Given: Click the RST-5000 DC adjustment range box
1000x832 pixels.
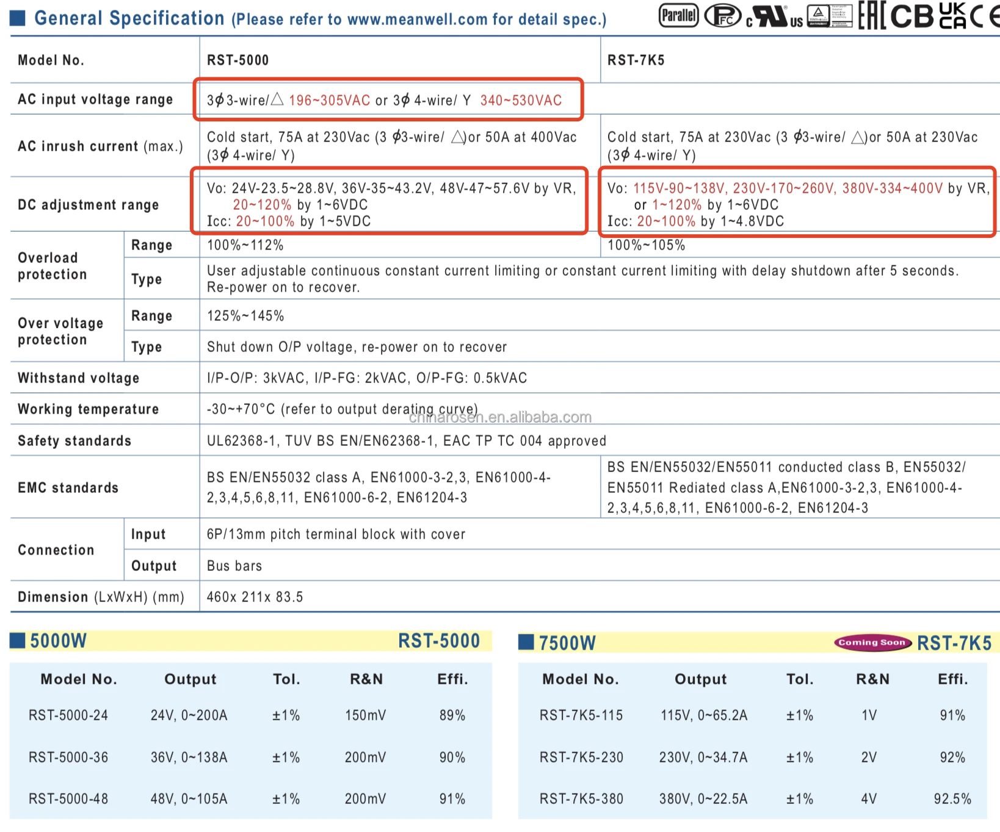Looking at the screenshot, I should [389, 201].
